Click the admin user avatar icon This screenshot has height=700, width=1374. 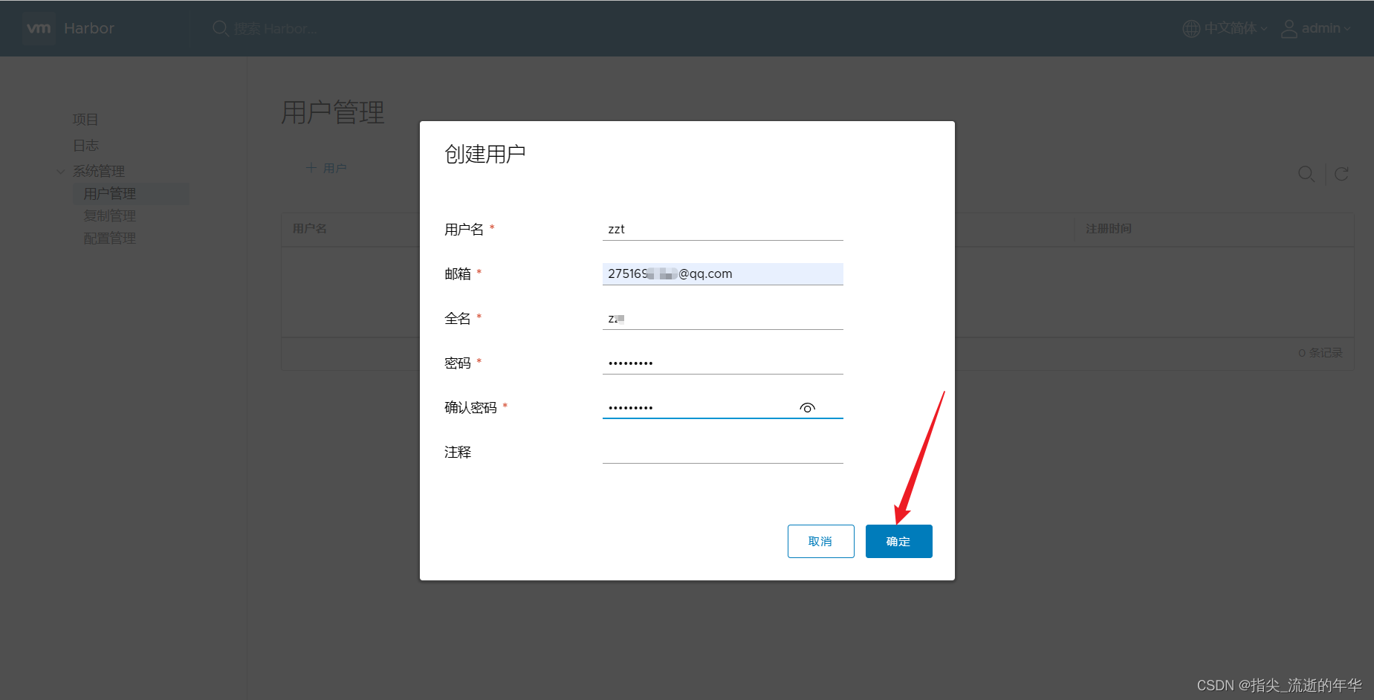[x=1289, y=28]
